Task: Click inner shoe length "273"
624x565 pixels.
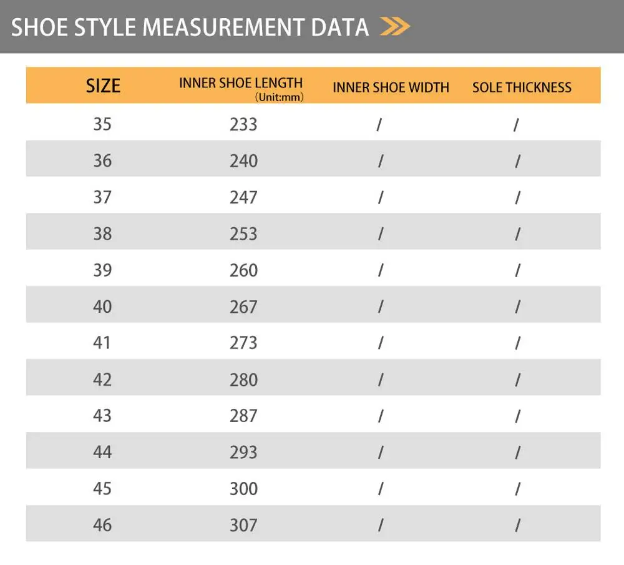Action: [x=243, y=343]
